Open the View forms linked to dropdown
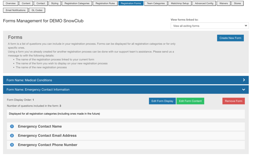 (209, 26)
